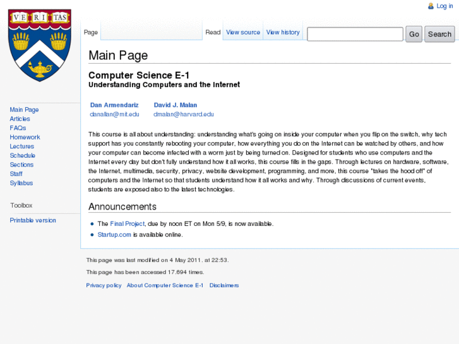Open the Log in link
Screen dimensions: 459x344
coord(444,6)
